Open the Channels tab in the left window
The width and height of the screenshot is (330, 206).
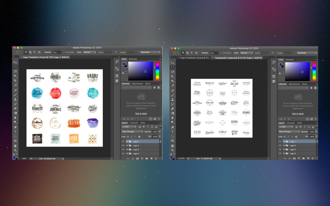[134, 123]
